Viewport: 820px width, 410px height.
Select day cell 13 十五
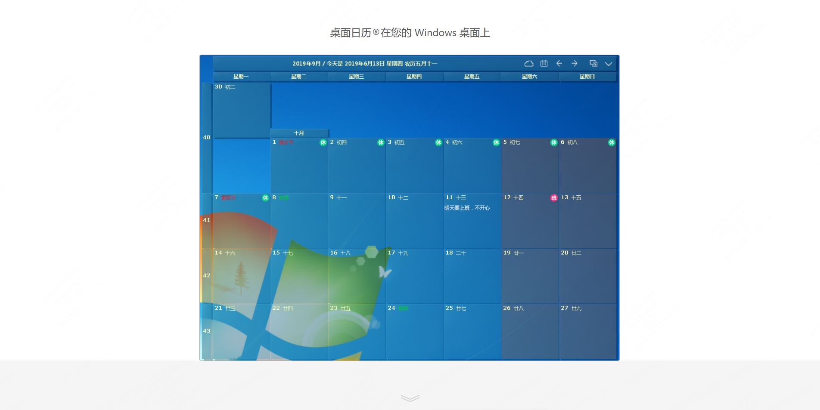tap(588, 221)
